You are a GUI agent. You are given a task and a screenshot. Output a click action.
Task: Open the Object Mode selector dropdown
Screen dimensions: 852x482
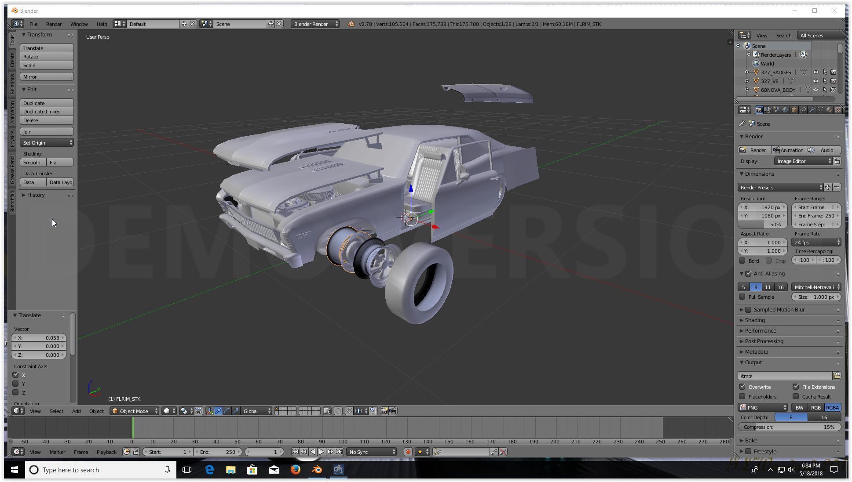[134, 411]
